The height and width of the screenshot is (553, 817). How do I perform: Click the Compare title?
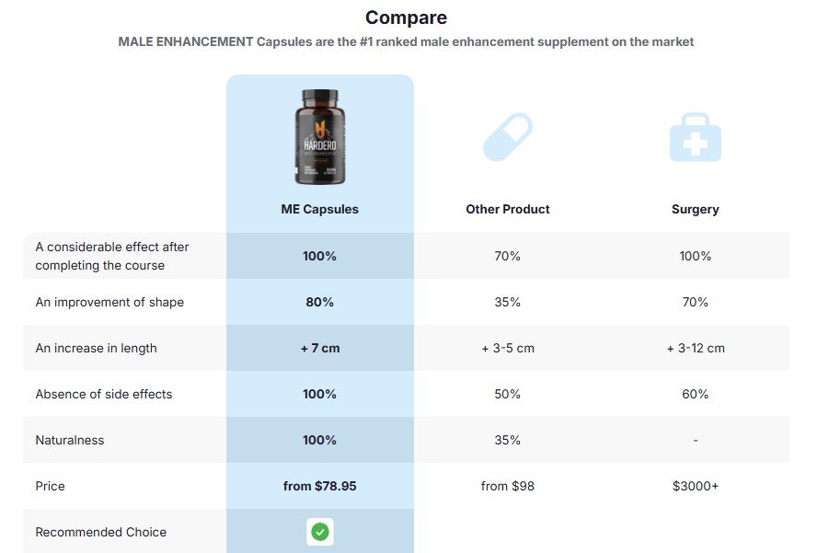(x=406, y=17)
